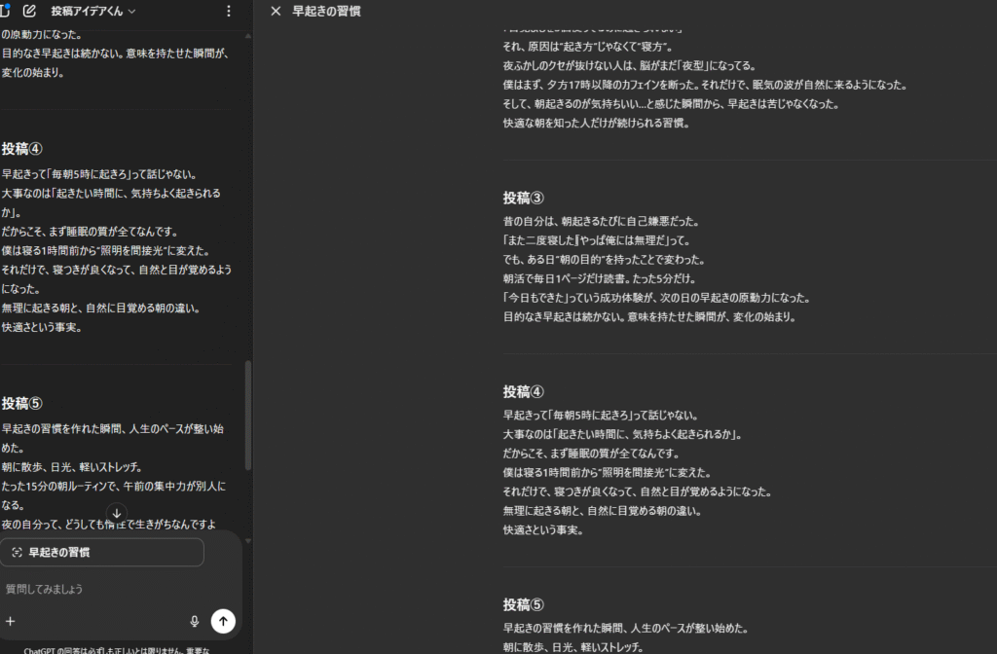Click canvas line 無理に起きる朝と、自然に目覚める朝の違い。

602,510
